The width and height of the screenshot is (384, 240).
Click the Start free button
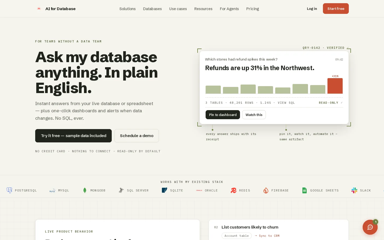coord(336,9)
